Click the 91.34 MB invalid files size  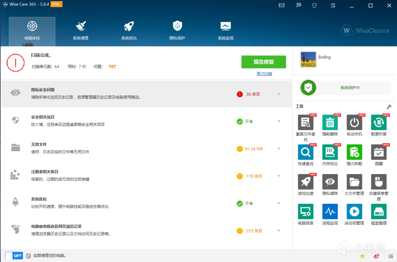254,149
